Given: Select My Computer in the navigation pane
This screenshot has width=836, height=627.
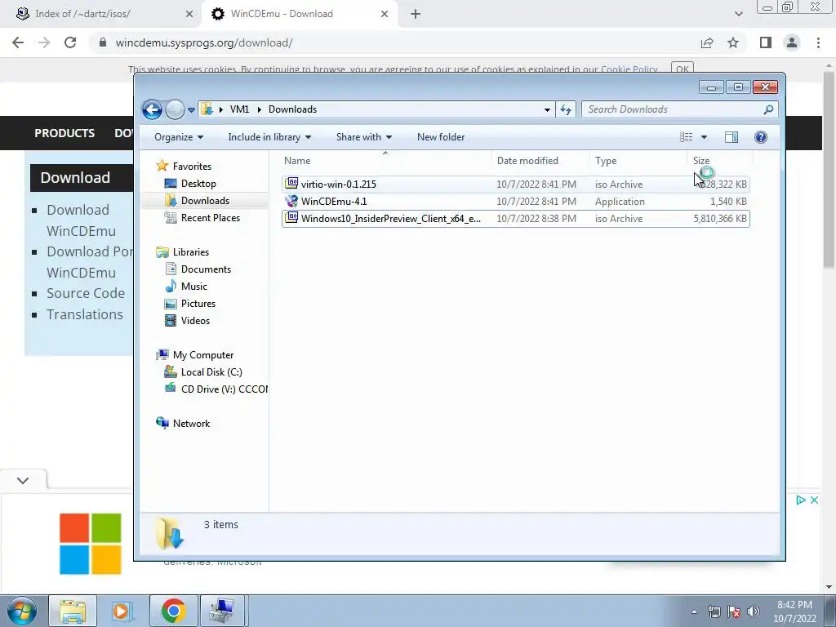Looking at the screenshot, I should [x=203, y=355].
